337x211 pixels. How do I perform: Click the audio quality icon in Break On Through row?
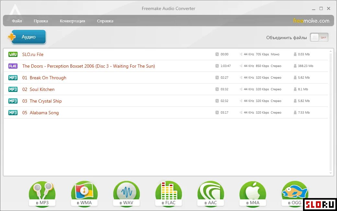241,77
